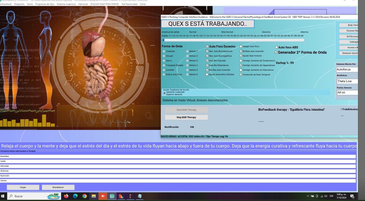Open the Volumen Electro Pot. Autofocus dropdown
This screenshot has height=201, width=365.
point(347,69)
